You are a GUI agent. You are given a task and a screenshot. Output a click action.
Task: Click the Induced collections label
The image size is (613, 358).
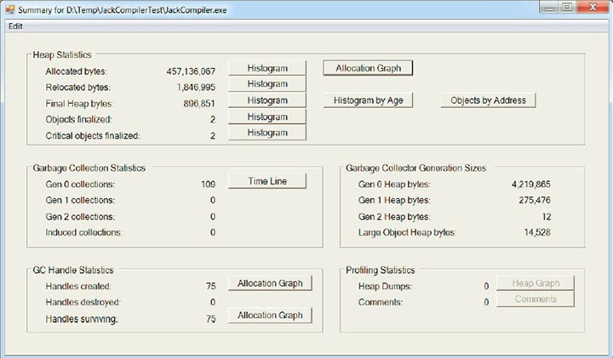tap(83, 233)
